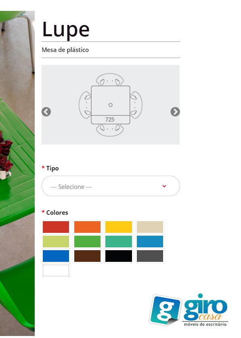Screen dimensions: 241x338
Task: Open the Giro Casa logo
Action: point(188,310)
